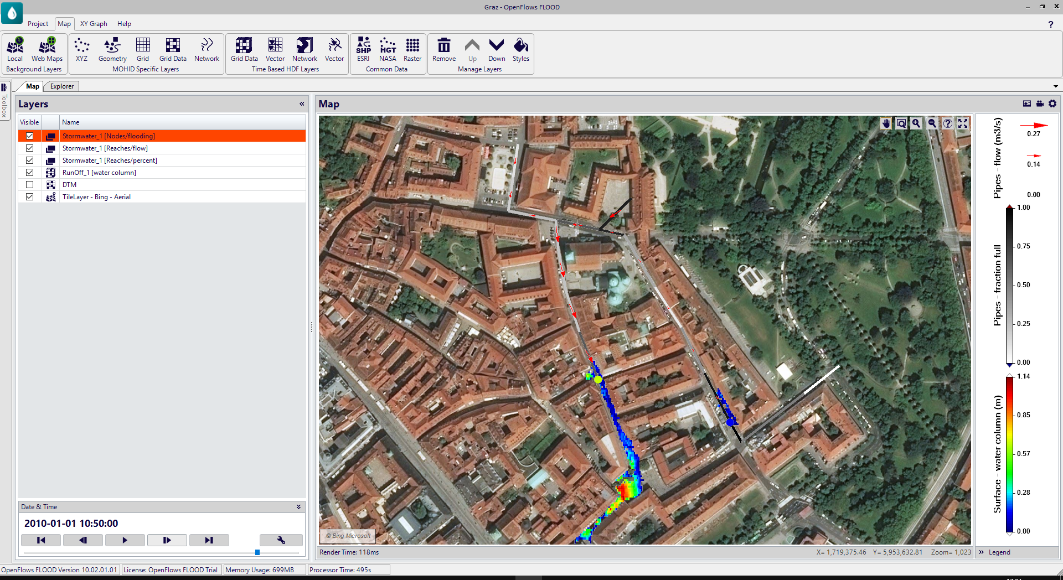Zoom map to full extent
The height and width of the screenshot is (580, 1063).
963,123
